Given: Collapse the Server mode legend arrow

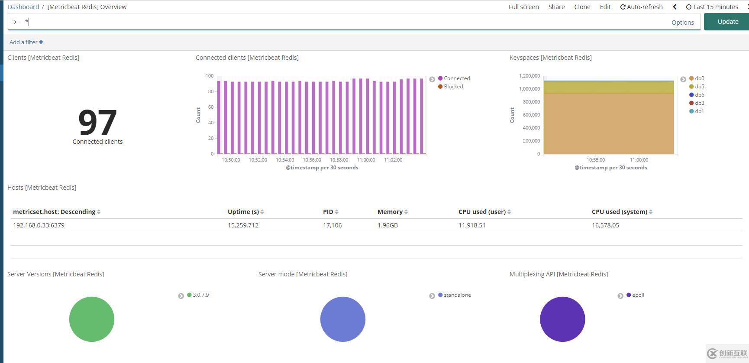Looking at the screenshot, I should (x=432, y=296).
